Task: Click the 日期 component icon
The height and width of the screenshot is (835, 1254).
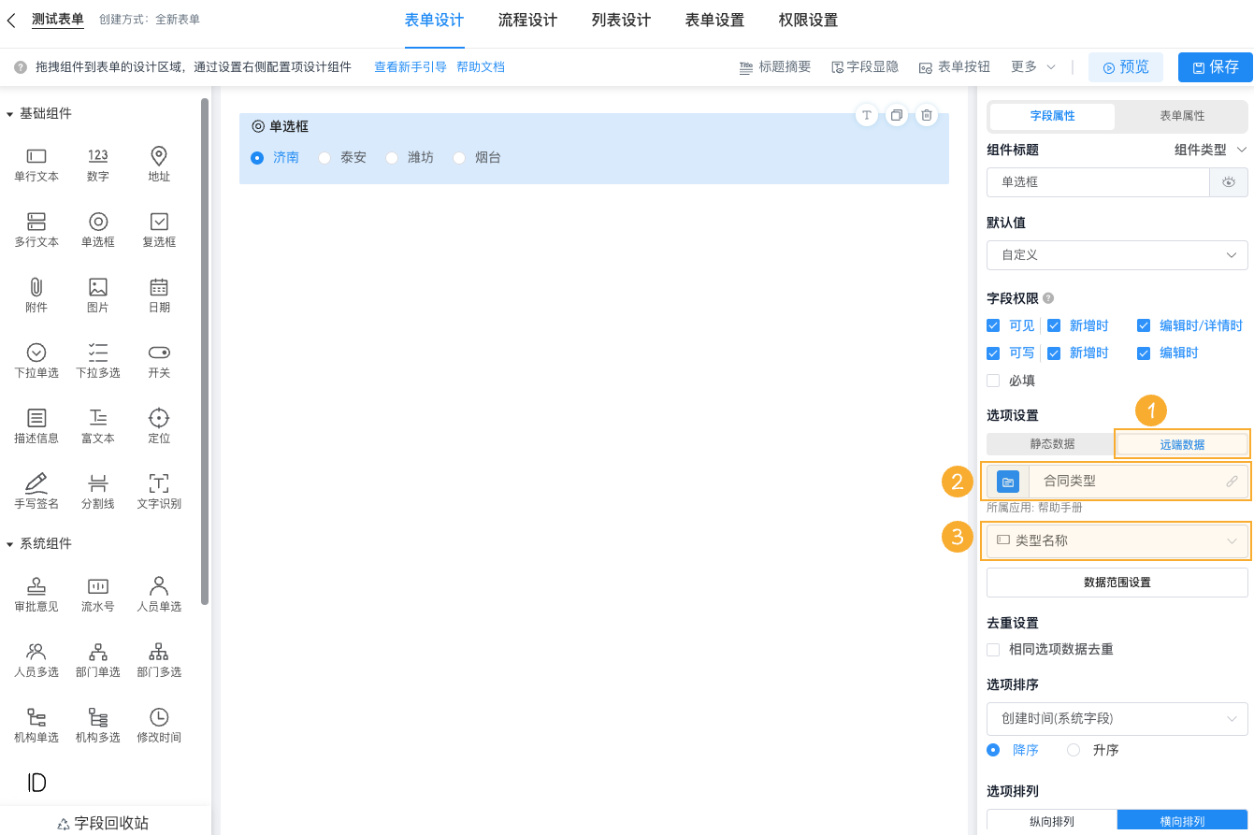Action: tap(158, 295)
